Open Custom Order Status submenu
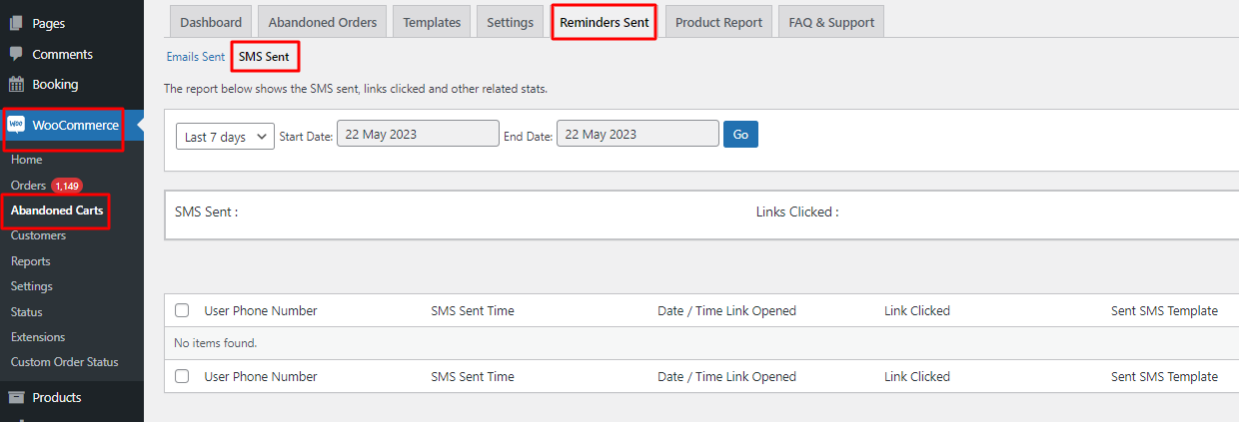1239x422 pixels. 64,362
